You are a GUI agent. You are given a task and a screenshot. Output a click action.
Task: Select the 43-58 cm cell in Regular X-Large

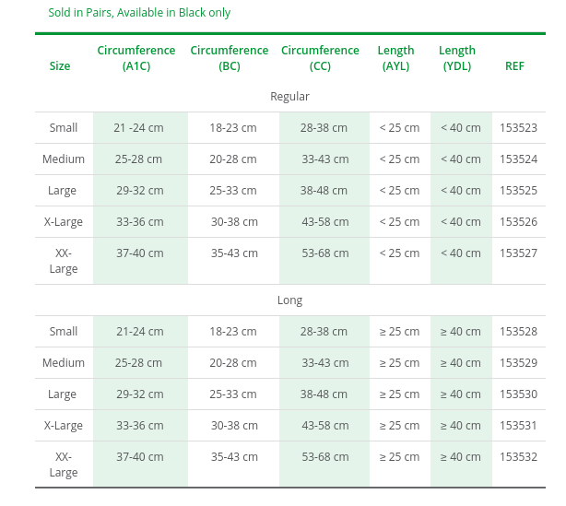pos(325,222)
